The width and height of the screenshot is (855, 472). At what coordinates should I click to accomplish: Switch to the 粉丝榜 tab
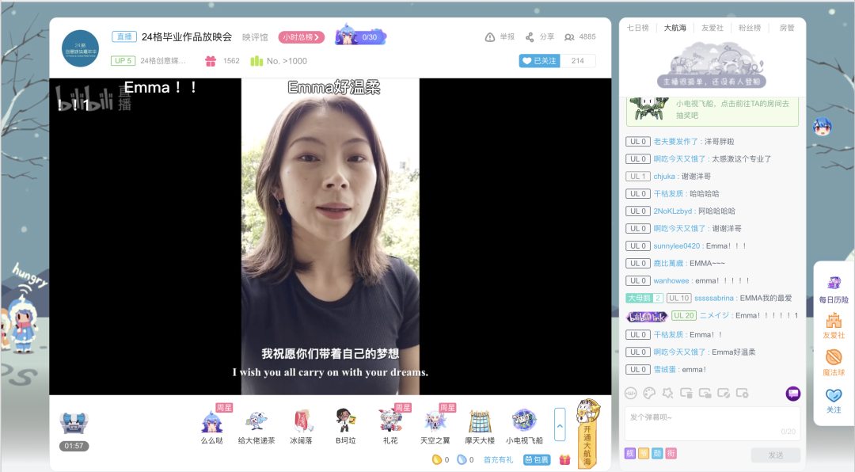tap(749, 28)
